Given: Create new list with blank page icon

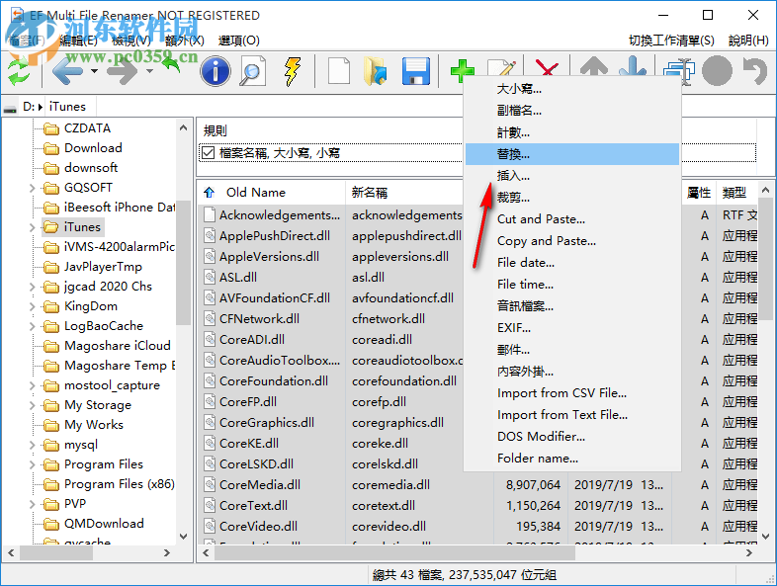Looking at the screenshot, I should point(339,71).
